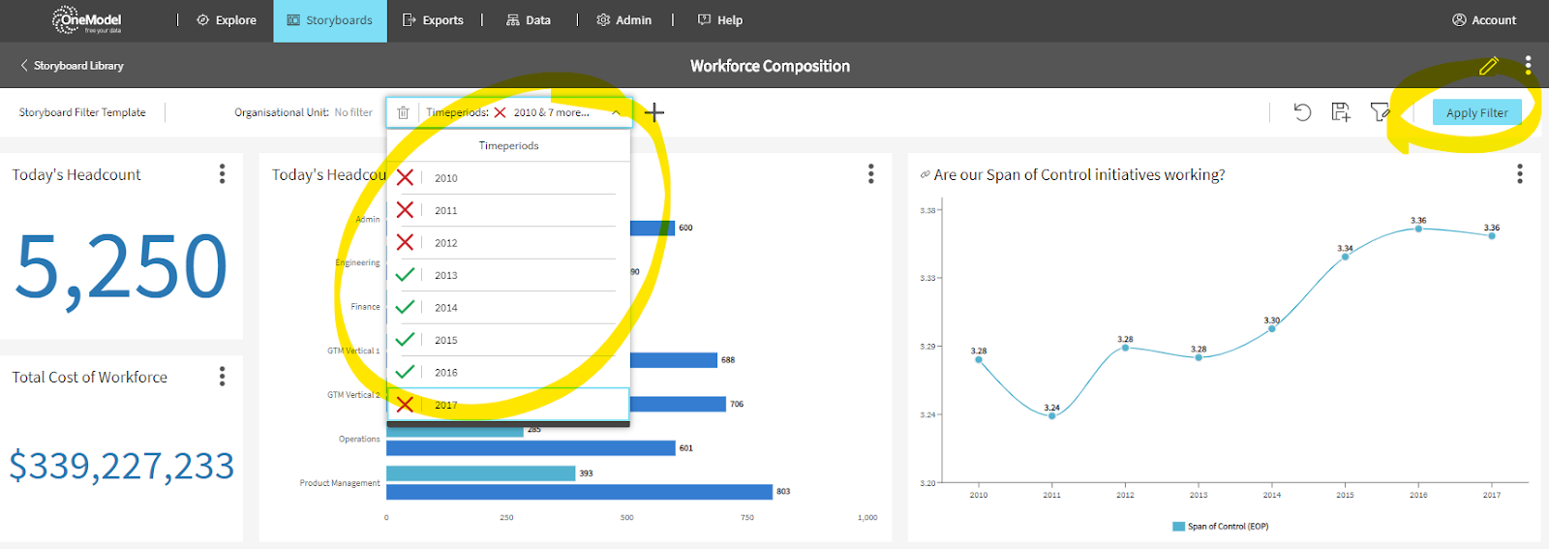Collapse the Timeperiods dropdown chevron
Image resolution: width=1549 pixels, height=549 pixels.
tap(616, 112)
